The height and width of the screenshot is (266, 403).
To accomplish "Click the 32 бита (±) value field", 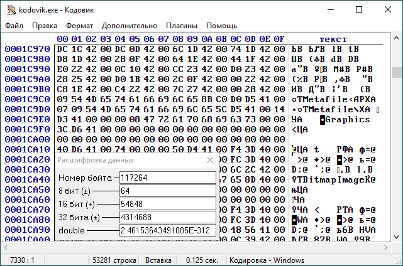I will coord(167,217).
